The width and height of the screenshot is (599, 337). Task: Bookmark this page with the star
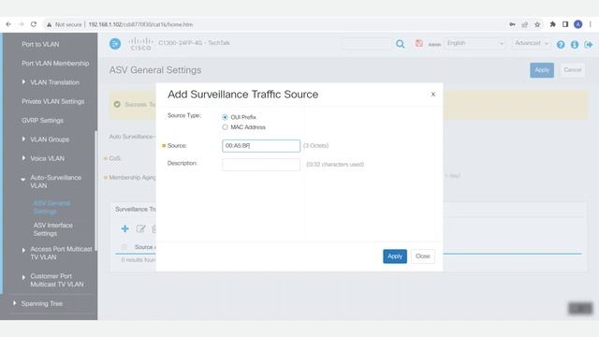click(x=537, y=24)
